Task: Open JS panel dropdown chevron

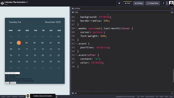Action: click(x=172, y=93)
